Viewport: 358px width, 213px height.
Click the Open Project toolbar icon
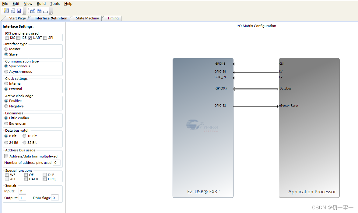click(x=13, y=11)
